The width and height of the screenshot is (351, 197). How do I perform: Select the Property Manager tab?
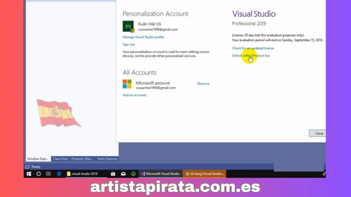[82, 159]
